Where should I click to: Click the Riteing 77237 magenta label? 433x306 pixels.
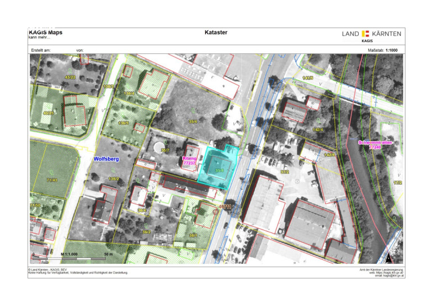click(191, 161)
